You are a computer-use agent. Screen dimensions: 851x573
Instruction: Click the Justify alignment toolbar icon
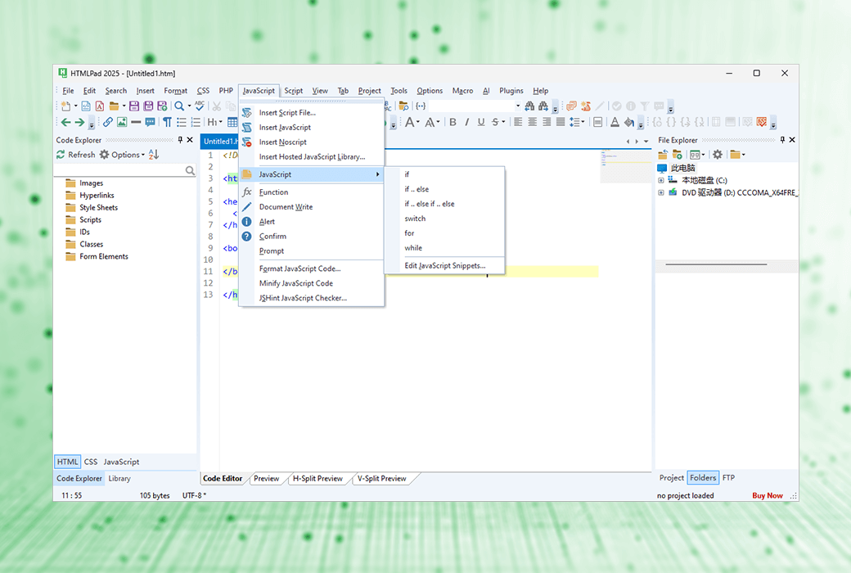click(x=561, y=122)
